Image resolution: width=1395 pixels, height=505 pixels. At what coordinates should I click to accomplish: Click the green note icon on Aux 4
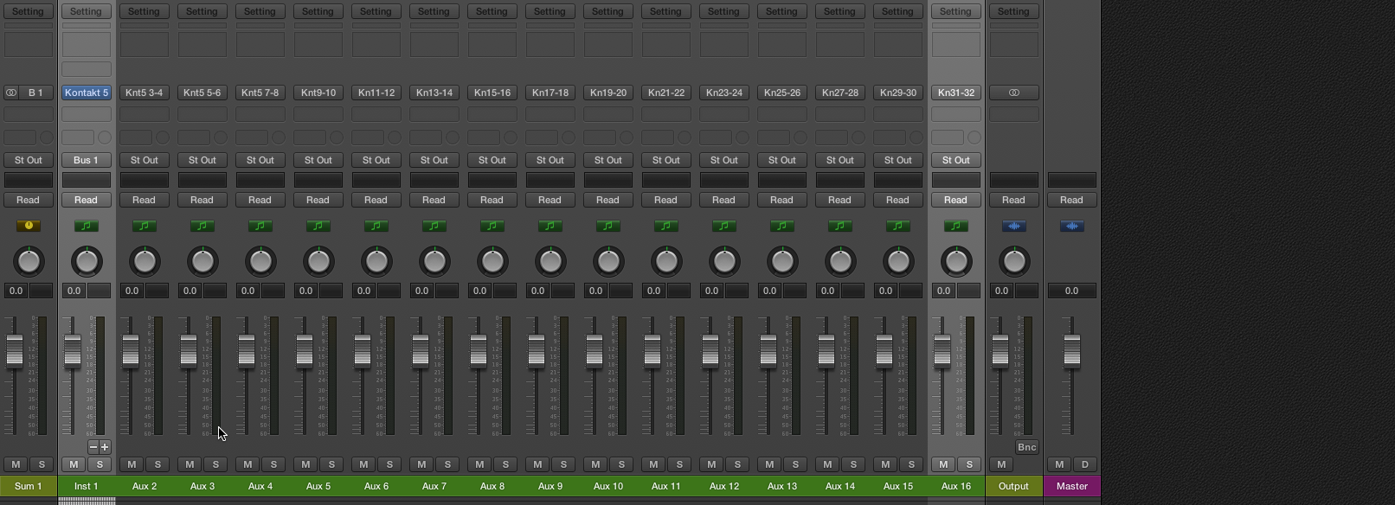pyautogui.click(x=260, y=227)
